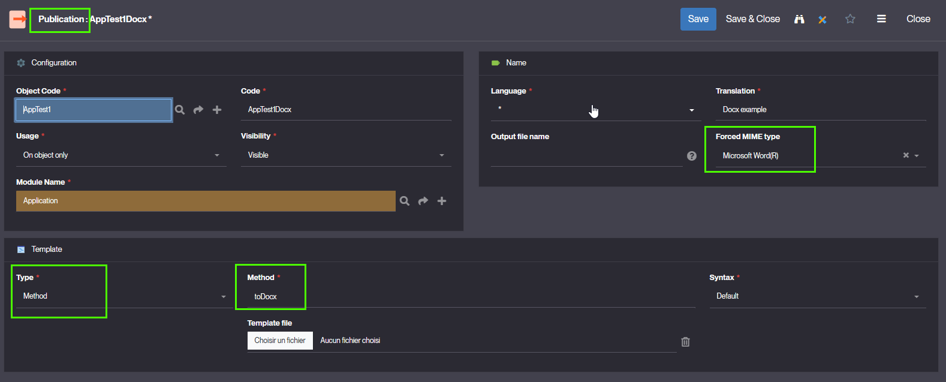The image size is (946, 382).
Task: Click the Output file name field
Action: [586, 156]
